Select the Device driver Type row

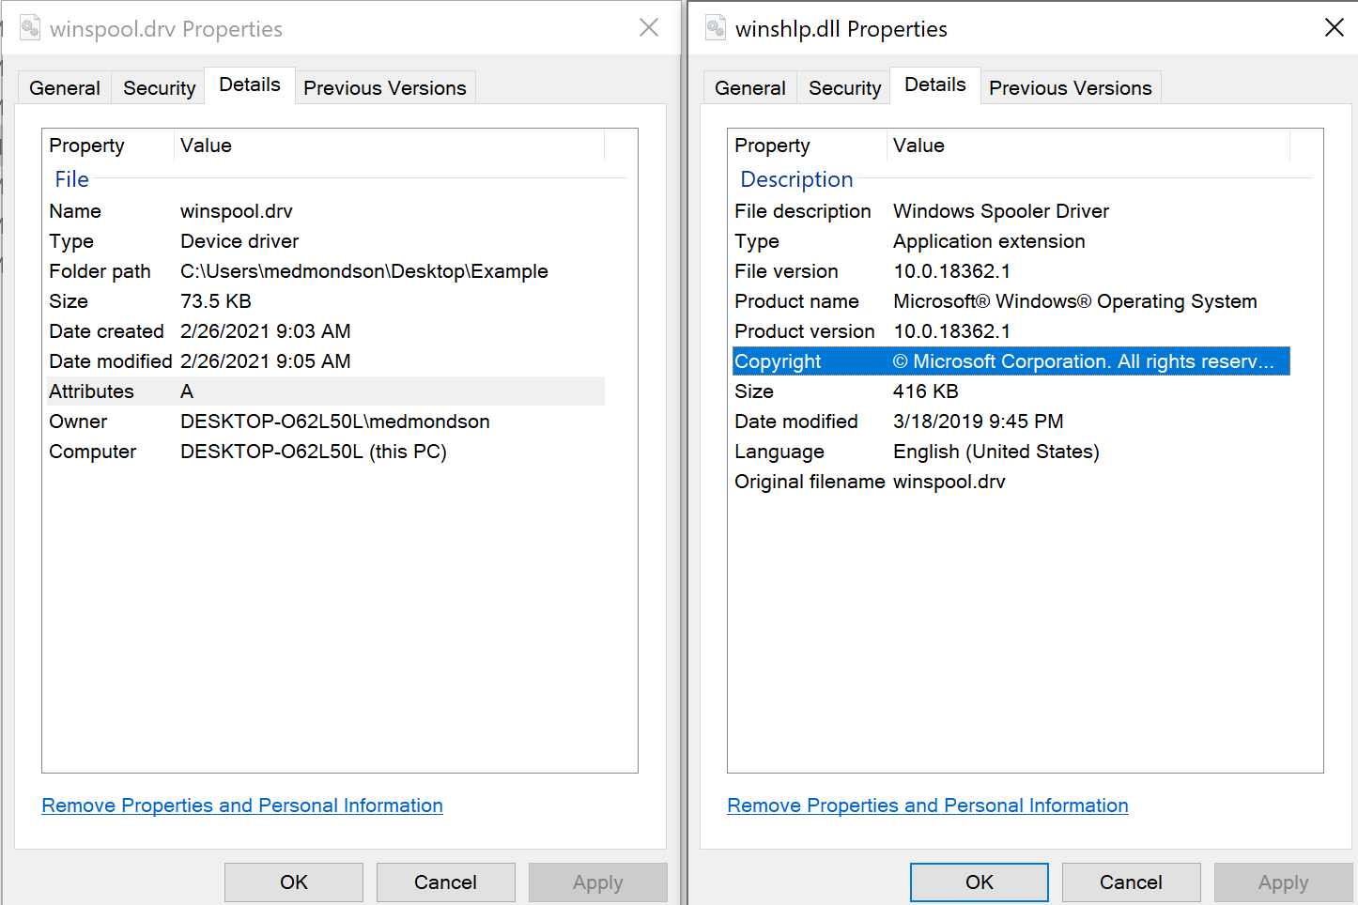tap(325, 241)
